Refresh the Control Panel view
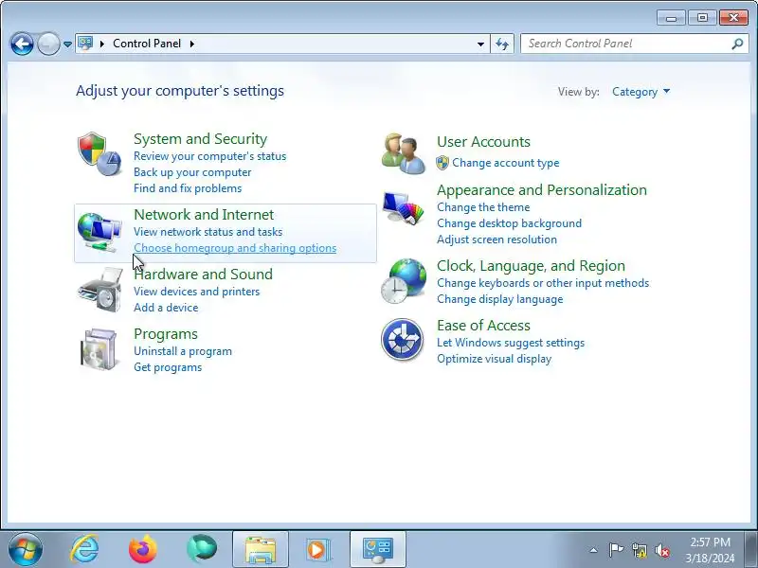This screenshot has height=568, width=758. click(502, 44)
